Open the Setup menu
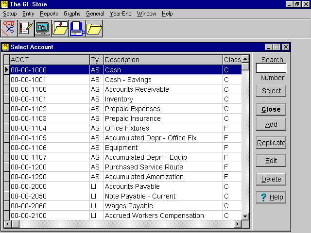311x233 pixels. coord(10,14)
